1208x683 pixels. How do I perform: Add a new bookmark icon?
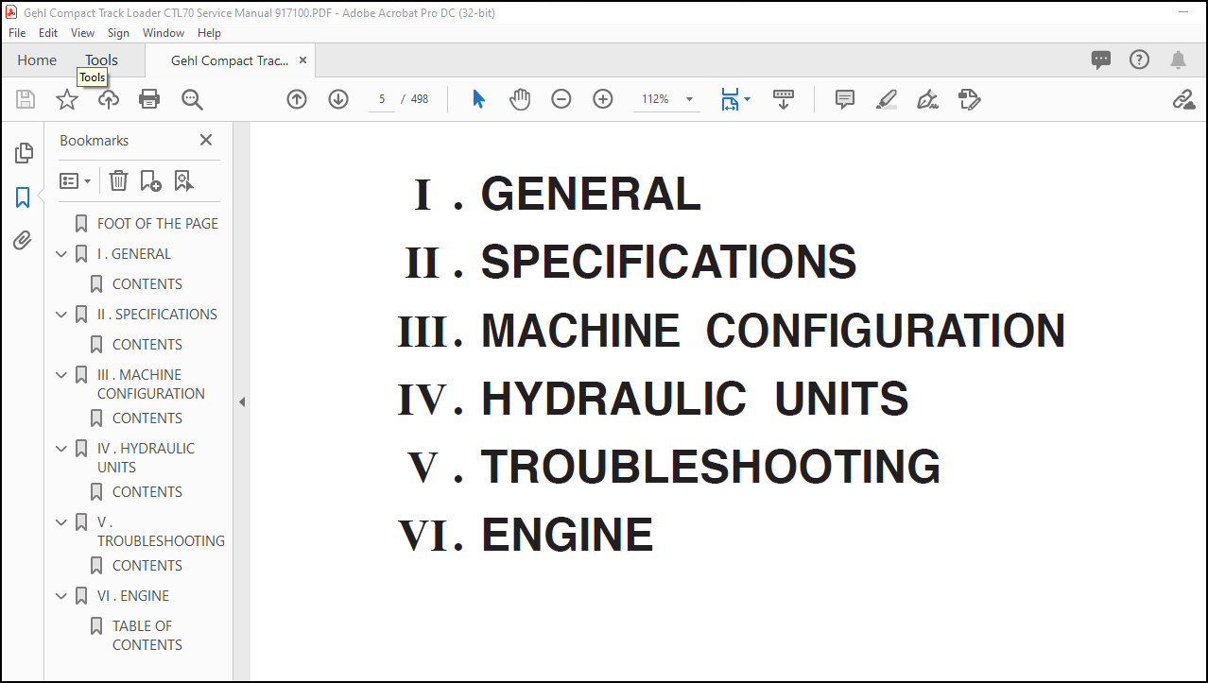[x=150, y=180]
